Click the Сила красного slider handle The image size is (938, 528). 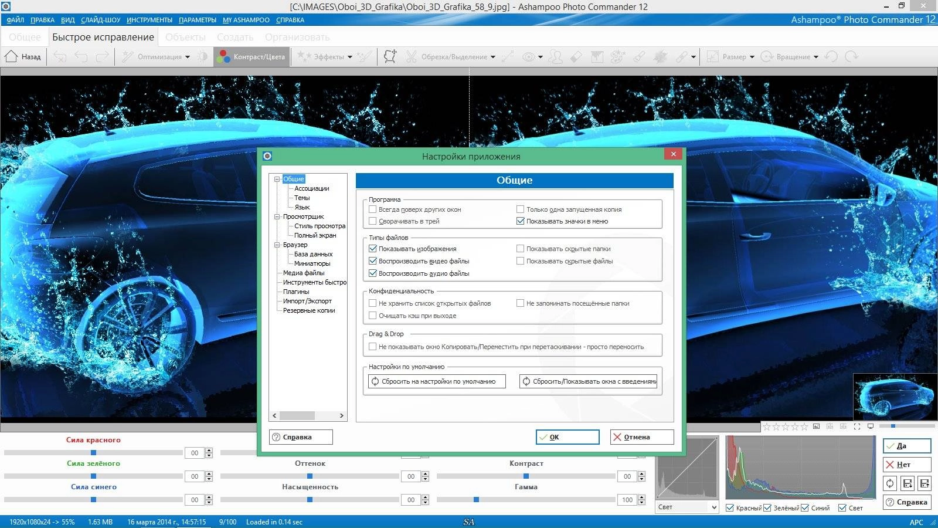pyautogui.click(x=93, y=452)
